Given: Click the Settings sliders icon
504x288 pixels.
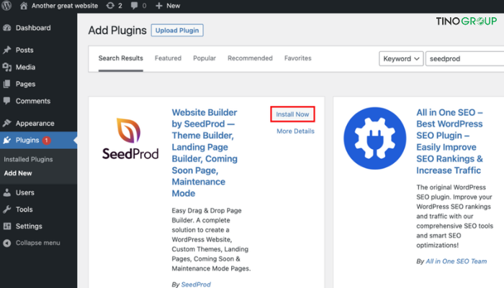Looking at the screenshot, I should pos(7,226).
